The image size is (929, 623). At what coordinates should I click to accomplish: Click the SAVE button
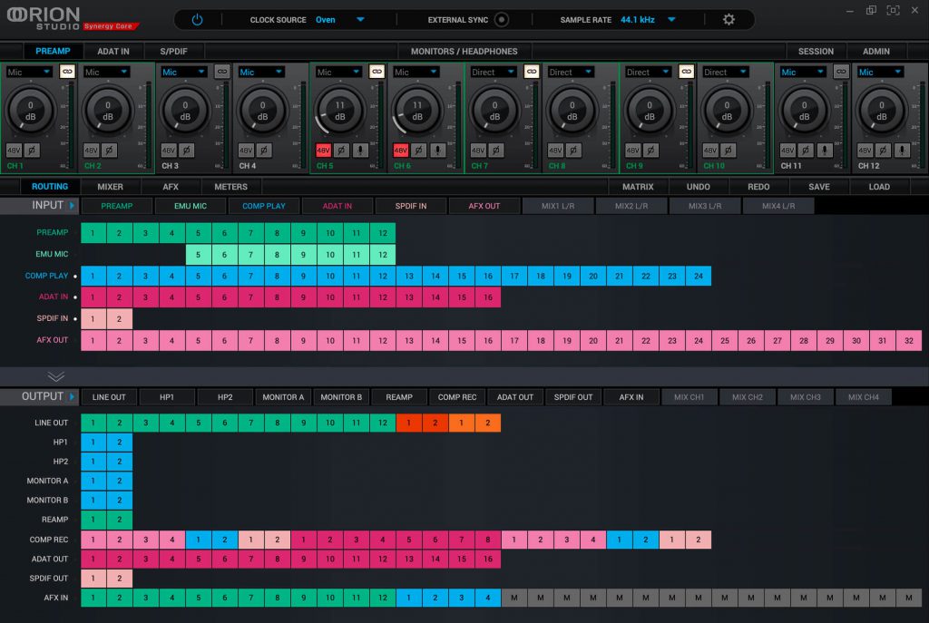(x=817, y=186)
